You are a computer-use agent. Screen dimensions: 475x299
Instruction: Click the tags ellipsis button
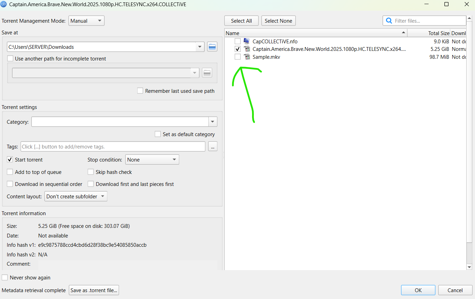point(213,146)
